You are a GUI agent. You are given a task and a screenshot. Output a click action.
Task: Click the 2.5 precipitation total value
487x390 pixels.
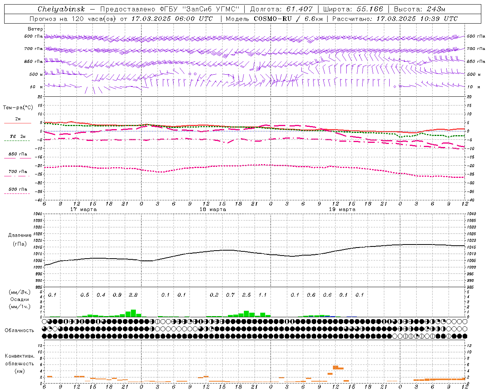pos(247,295)
